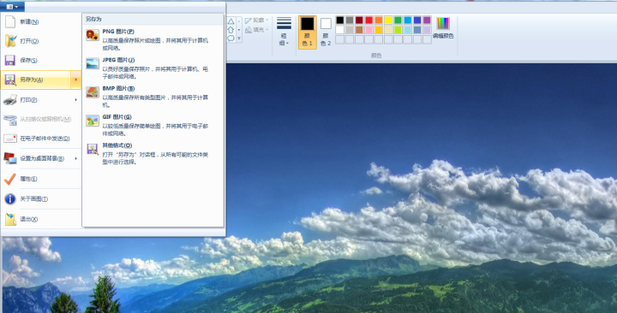
Task: Pick the white palette swatch
Action: (x=340, y=30)
